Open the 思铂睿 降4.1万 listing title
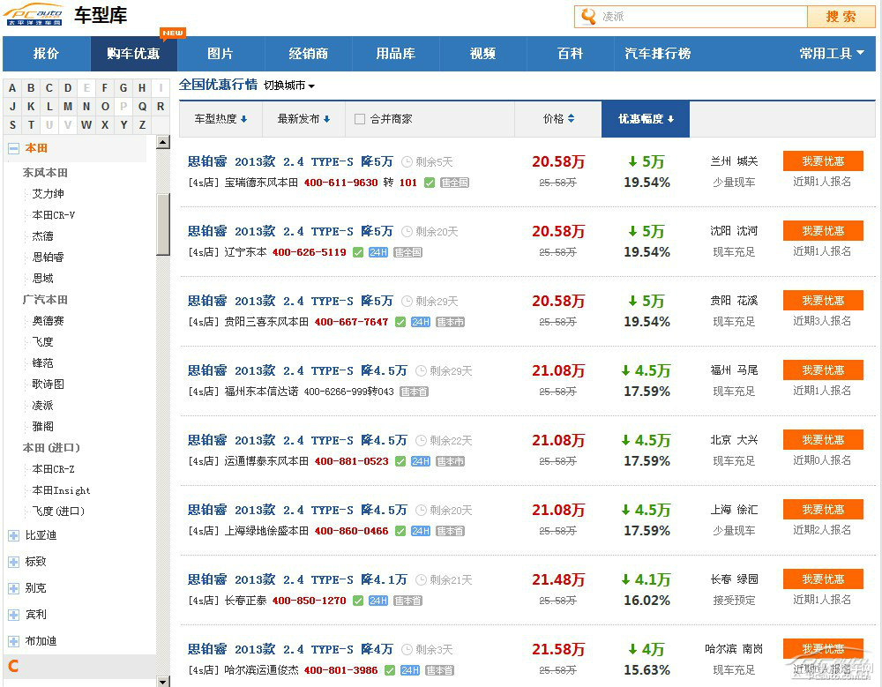The height and width of the screenshot is (687, 882). pyautogui.click(x=297, y=579)
